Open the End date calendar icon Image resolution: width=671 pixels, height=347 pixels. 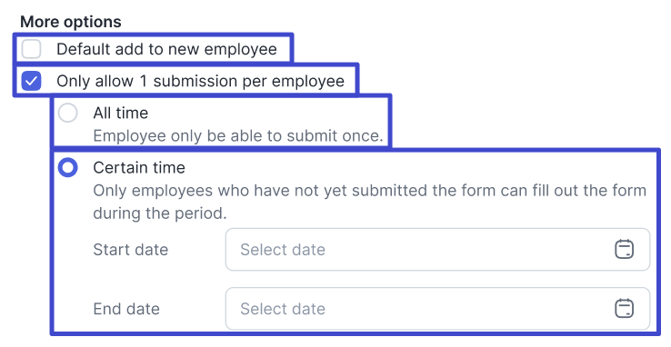point(624,309)
